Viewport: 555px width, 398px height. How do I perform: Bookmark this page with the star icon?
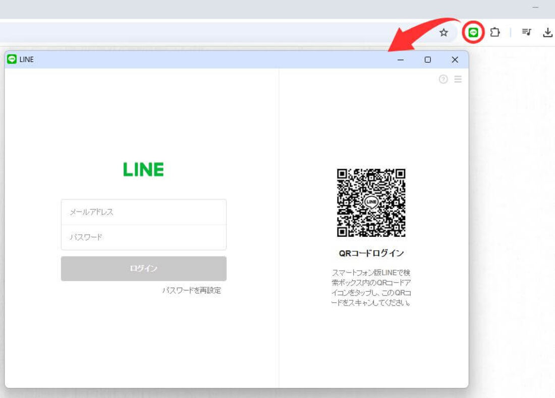pos(443,33)
